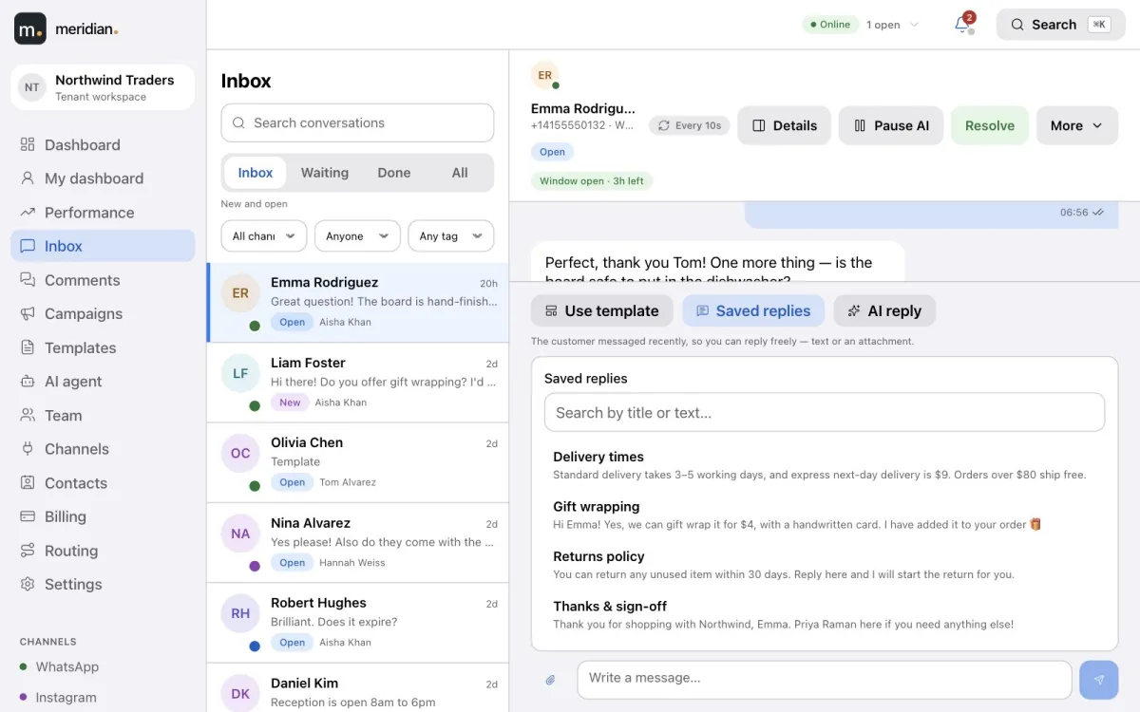
Task: Click the notifications bell icon
Action: click(962, 25)
